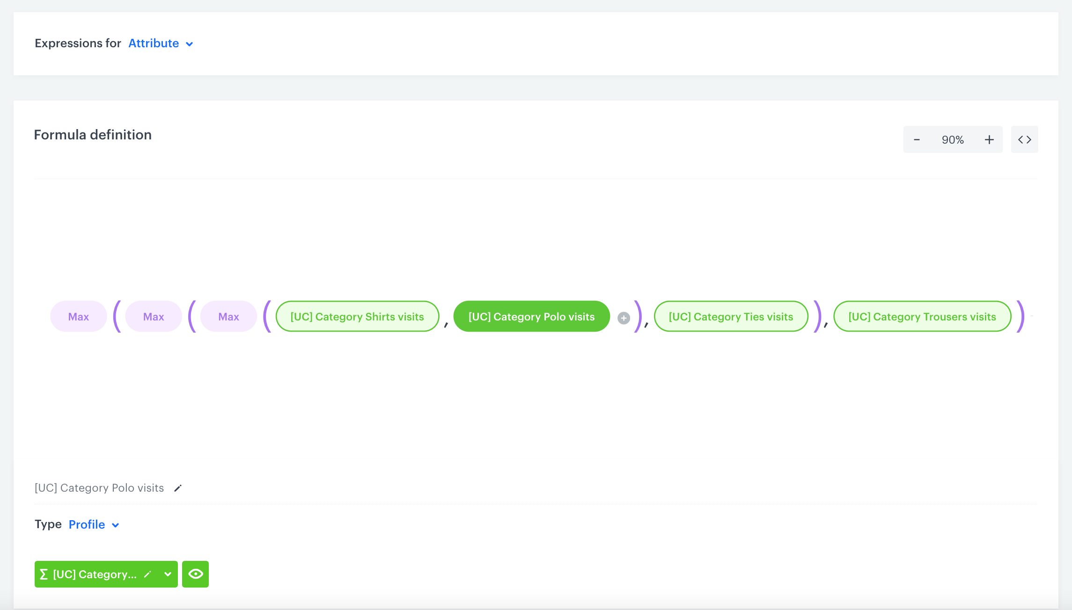This screenshot has width=1072, height=610.
Task: Select the third Max function pill
Action: (228, 316)
